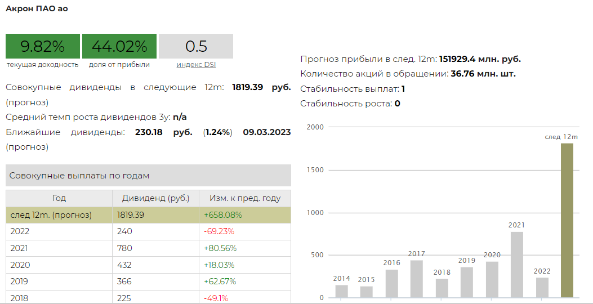This screenshot has height=304, width=593.
Task: Click the 2015 bar in chart
Action: 366,292
